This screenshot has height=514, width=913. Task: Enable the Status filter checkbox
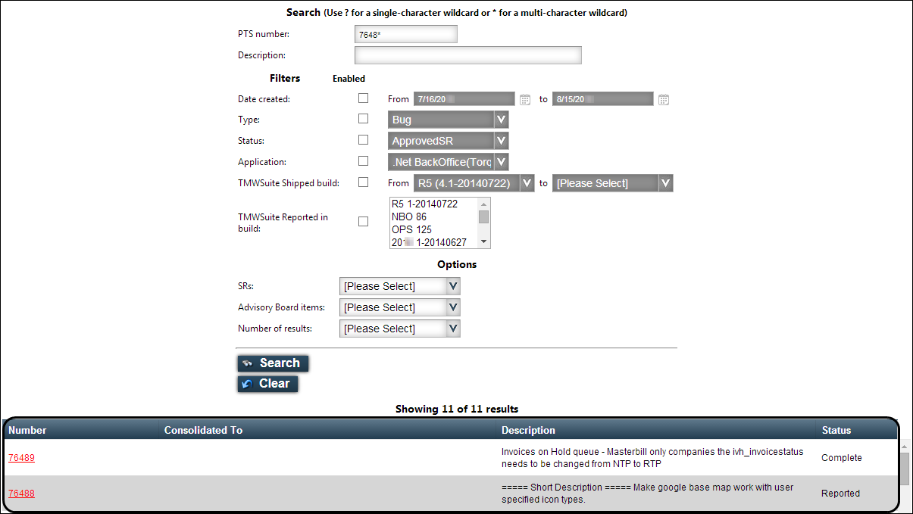point(364,140)
